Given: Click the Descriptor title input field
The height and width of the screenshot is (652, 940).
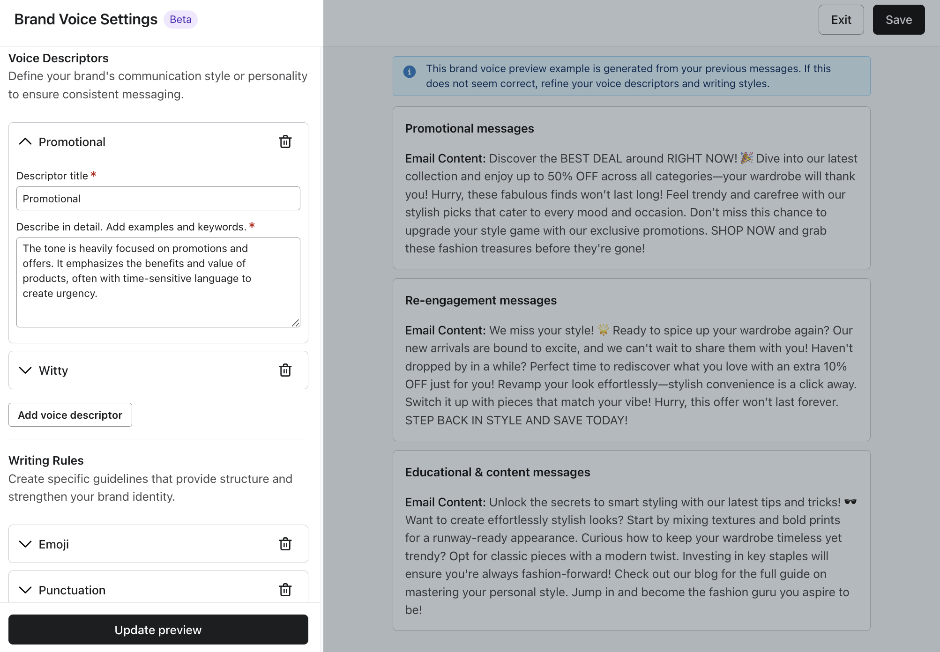Looking at the screenshot, I should coord(158,199).
